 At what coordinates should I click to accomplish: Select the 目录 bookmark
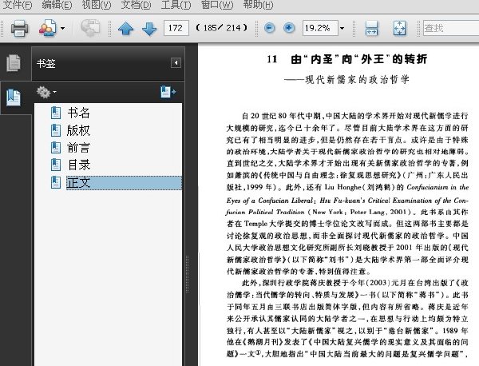coord(78,165)
